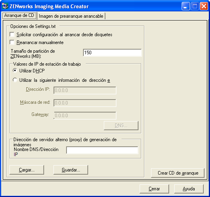Click the Valores de IP de estación de trabajo label
This screenshot has height=197, width=210.
[47, 64]
